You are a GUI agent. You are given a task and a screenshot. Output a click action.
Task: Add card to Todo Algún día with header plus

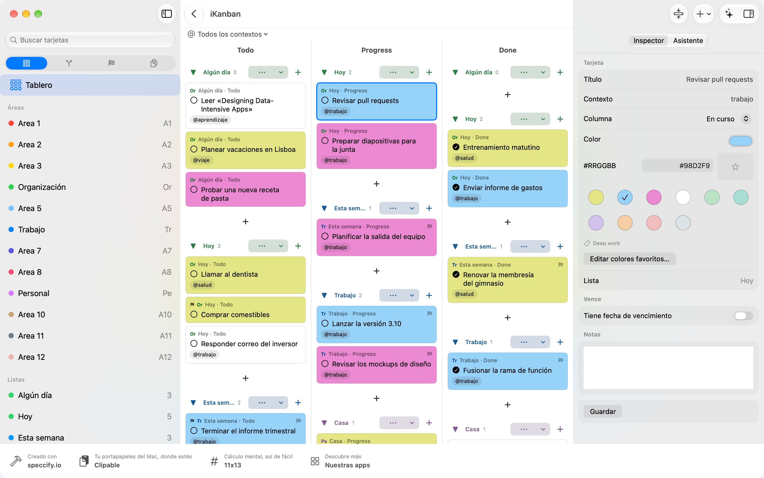298,72
